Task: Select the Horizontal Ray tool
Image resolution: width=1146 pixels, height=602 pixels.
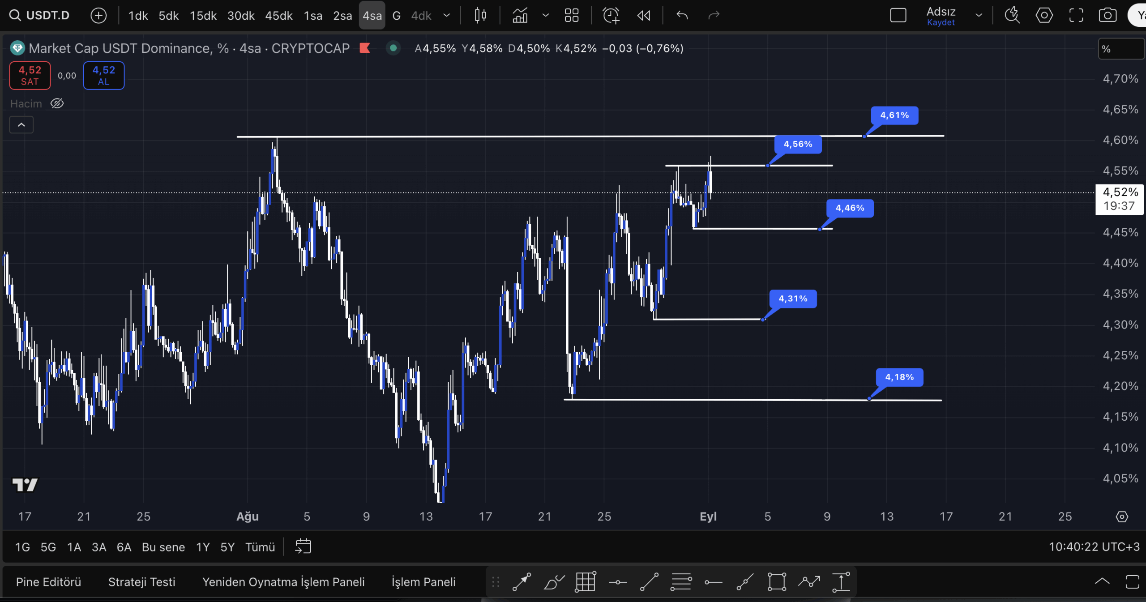Action: coord(713,582)
